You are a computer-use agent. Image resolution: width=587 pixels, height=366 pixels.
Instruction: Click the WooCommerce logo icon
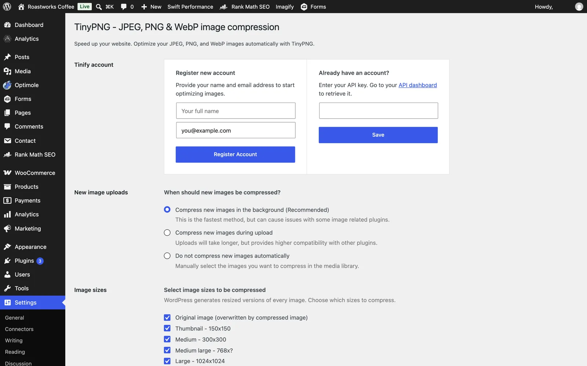tap(7, 173)
